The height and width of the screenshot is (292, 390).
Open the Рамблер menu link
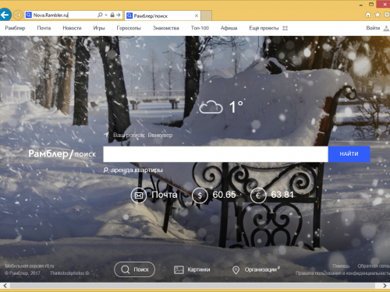pyautogui.click(x=15, y=28)
